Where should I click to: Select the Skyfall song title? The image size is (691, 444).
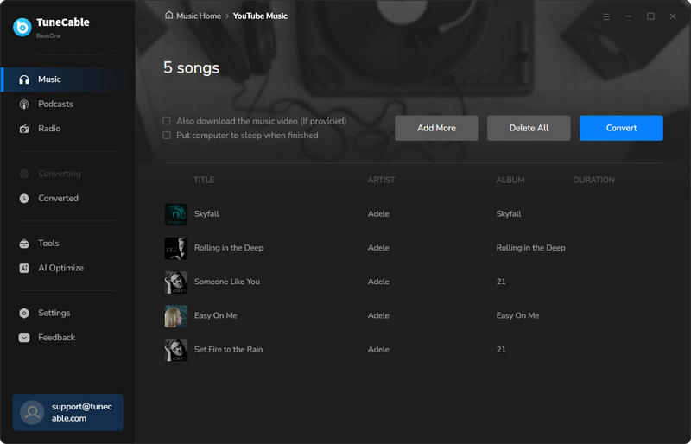[206, 214]
